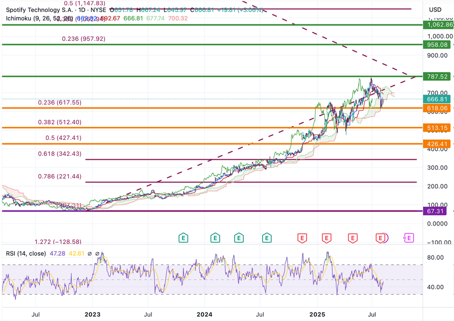Click the fourth green earnings marker
The image size is (454, 321).
point(268,238)
